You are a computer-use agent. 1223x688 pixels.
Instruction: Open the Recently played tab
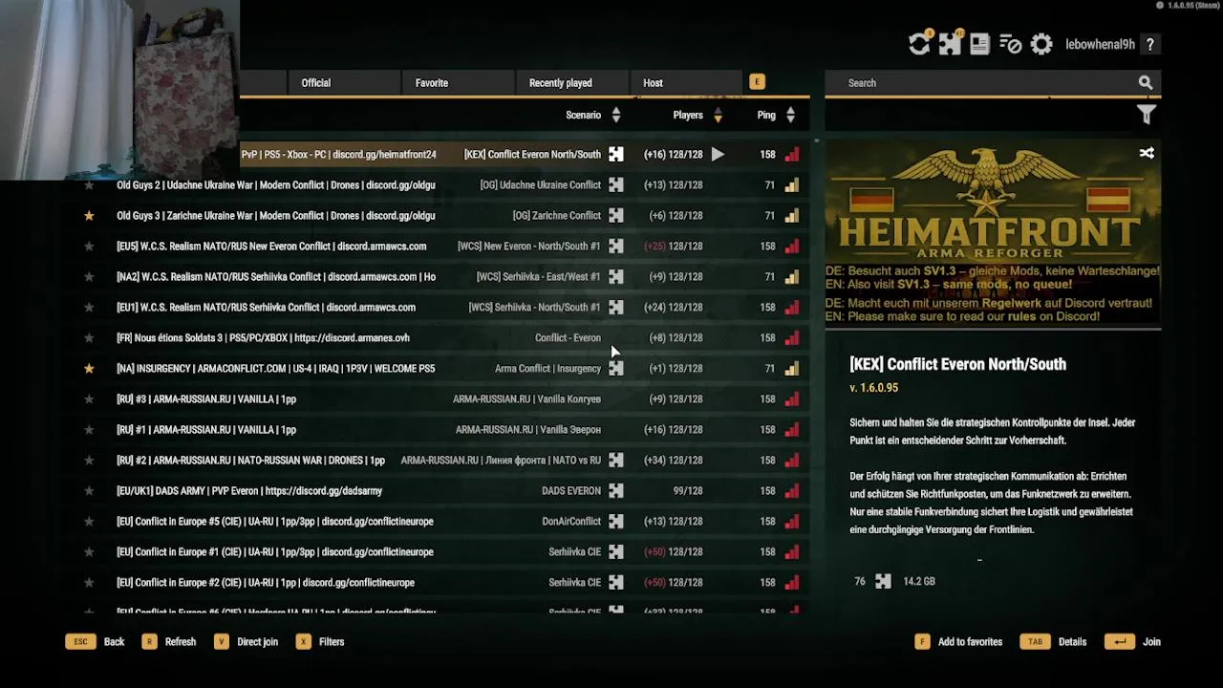point(572,83)
